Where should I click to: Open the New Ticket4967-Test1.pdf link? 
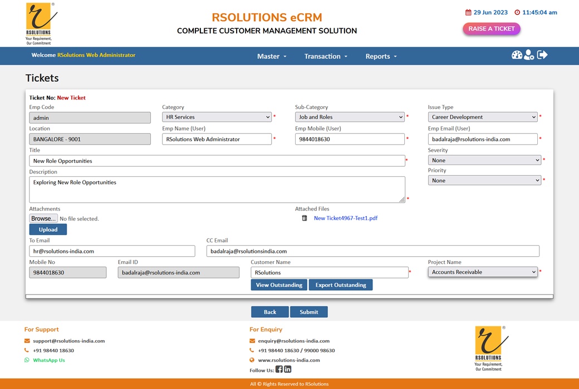pyautogui.click(x=346, y=218)
